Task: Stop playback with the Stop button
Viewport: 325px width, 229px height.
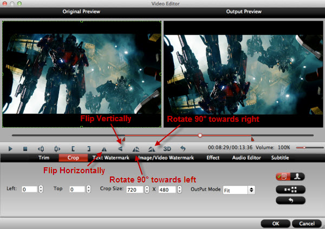Action: point(25,148)
